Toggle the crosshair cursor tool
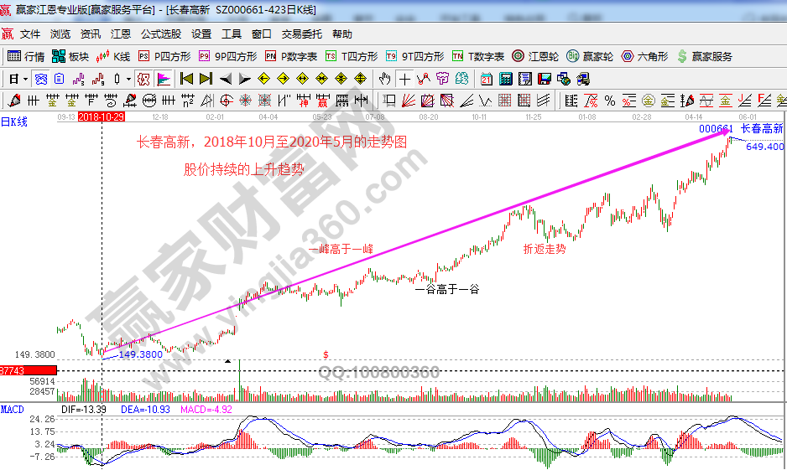787x470 pixels. [x=404, y=79]
